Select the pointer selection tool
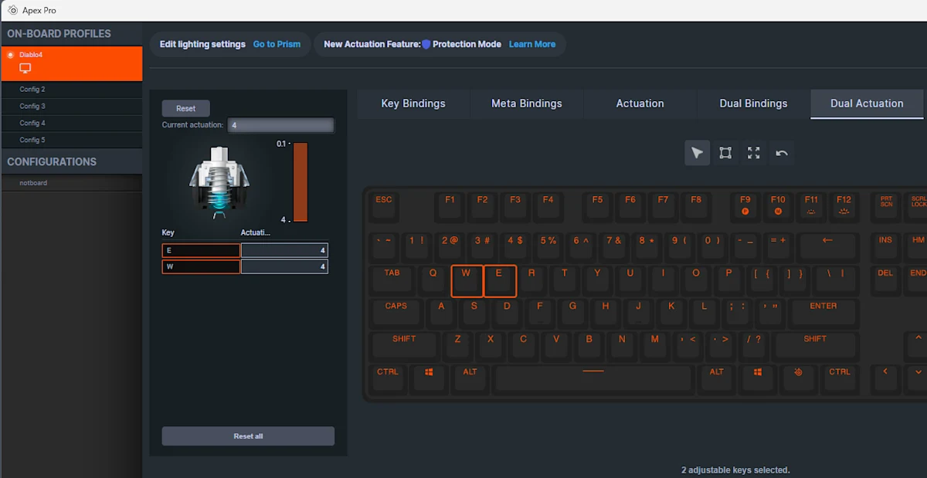 click(697, 153)
